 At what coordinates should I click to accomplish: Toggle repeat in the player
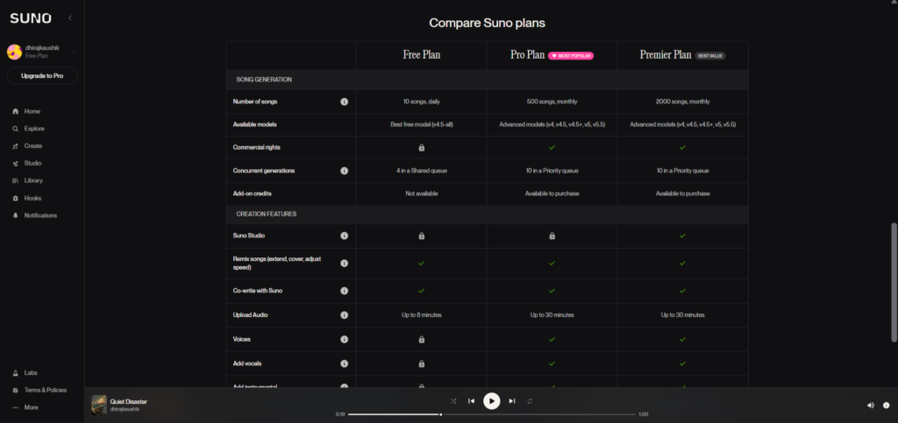530,401
